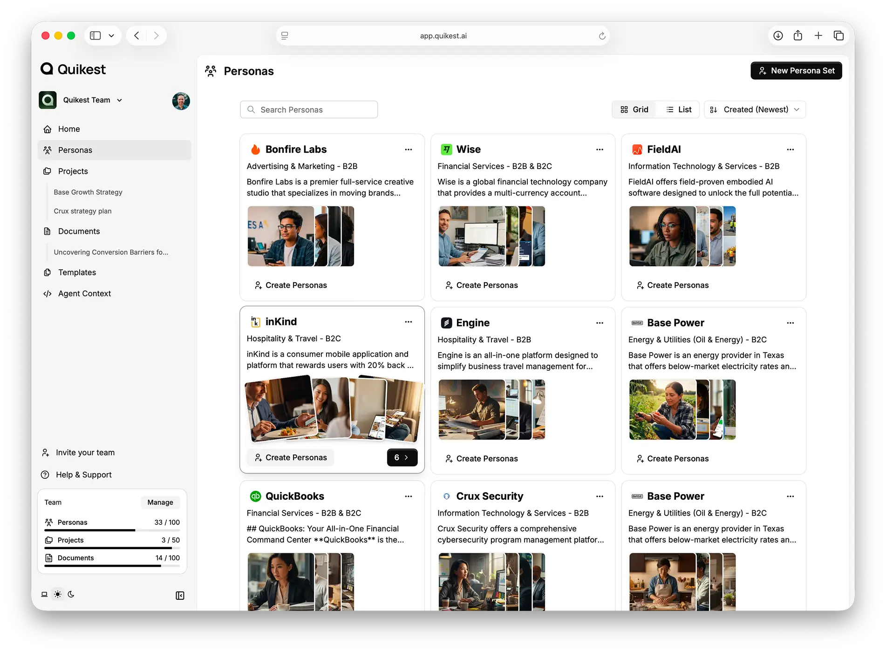Screen dimensions: 886x652
Task: Go back in browser history
Action: [x=136, y=35]
